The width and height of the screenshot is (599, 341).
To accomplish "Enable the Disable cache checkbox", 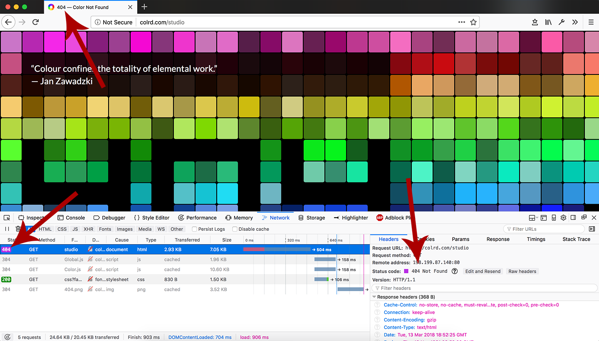I will pyautogui.click(x=235, y=229).
